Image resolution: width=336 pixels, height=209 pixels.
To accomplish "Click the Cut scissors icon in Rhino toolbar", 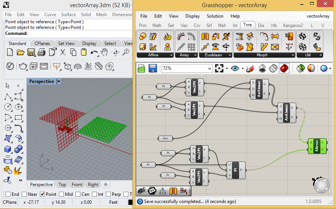I will click(63, 52).
